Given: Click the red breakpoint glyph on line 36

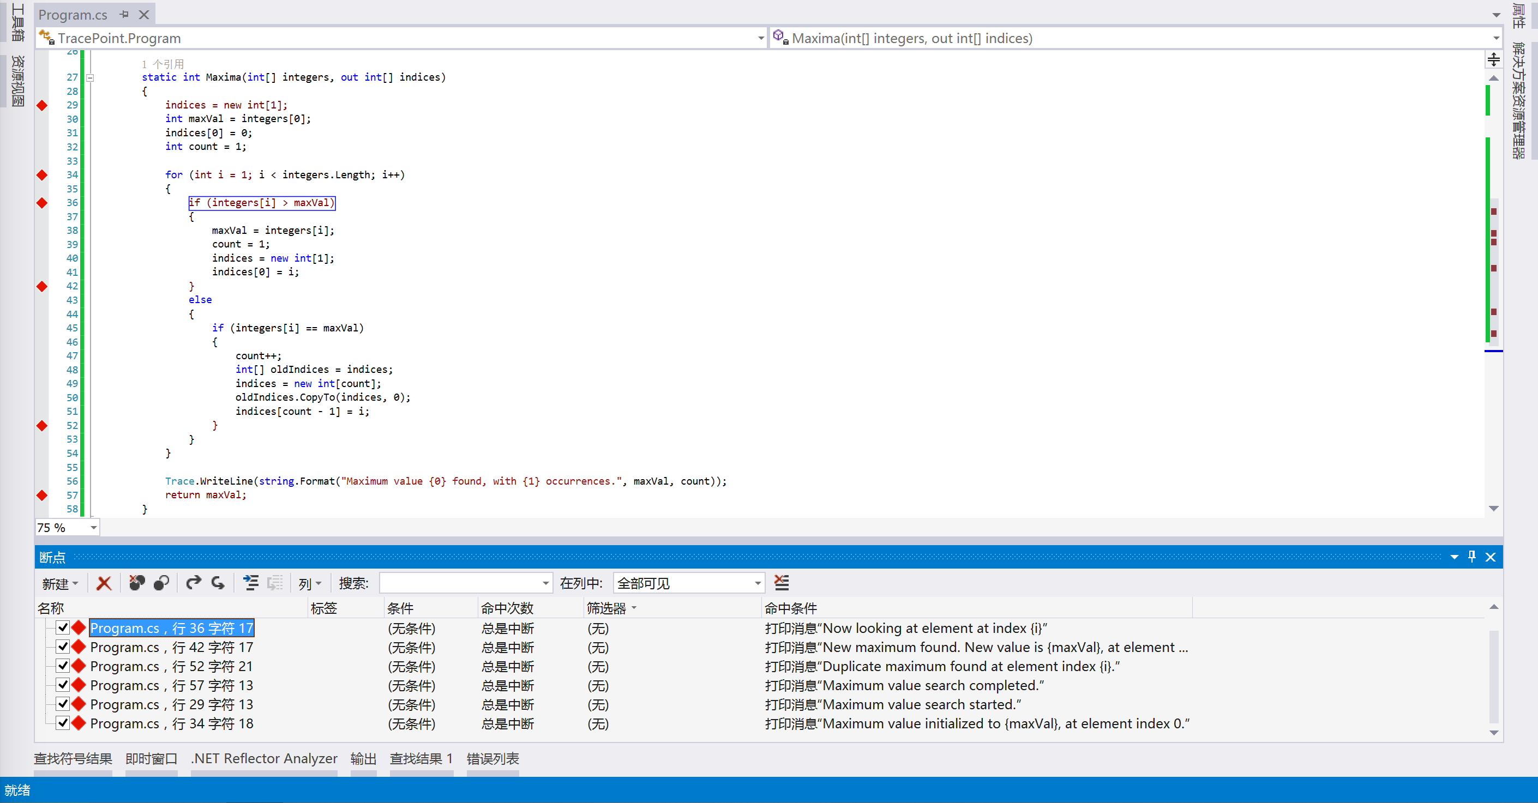Looking at the screenshot, I should click(x=42, y=203).
